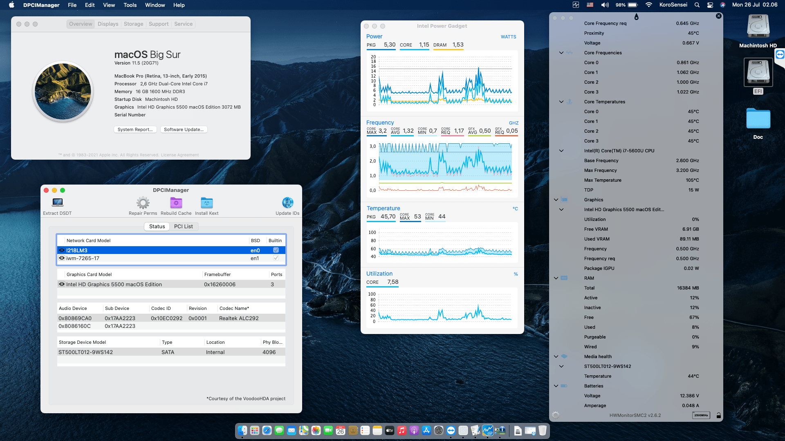
Task: Open Podcasts from the Dock
Action: point(414,430)
